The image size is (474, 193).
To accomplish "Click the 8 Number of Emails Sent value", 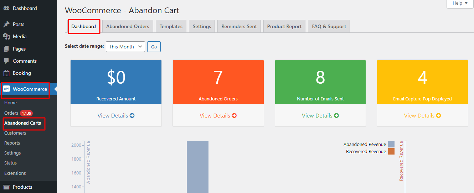I will pos(320,77).
